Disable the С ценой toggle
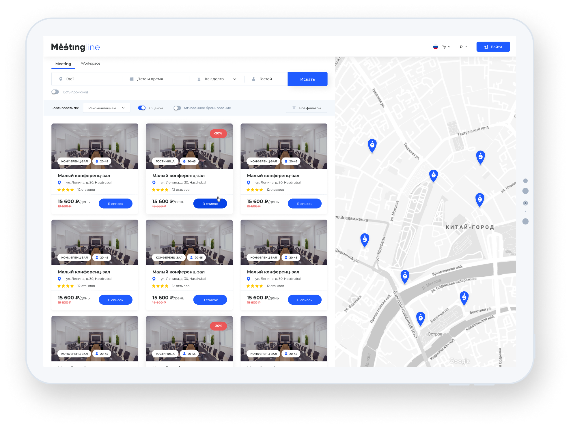Viewport: 571px width, 429px height. tap(142, 108)
